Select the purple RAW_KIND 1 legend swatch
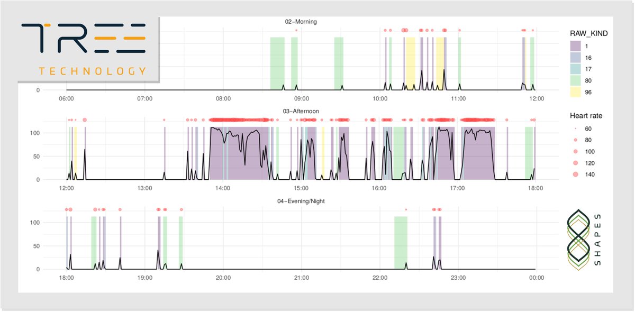 click(x=576, y=47)
